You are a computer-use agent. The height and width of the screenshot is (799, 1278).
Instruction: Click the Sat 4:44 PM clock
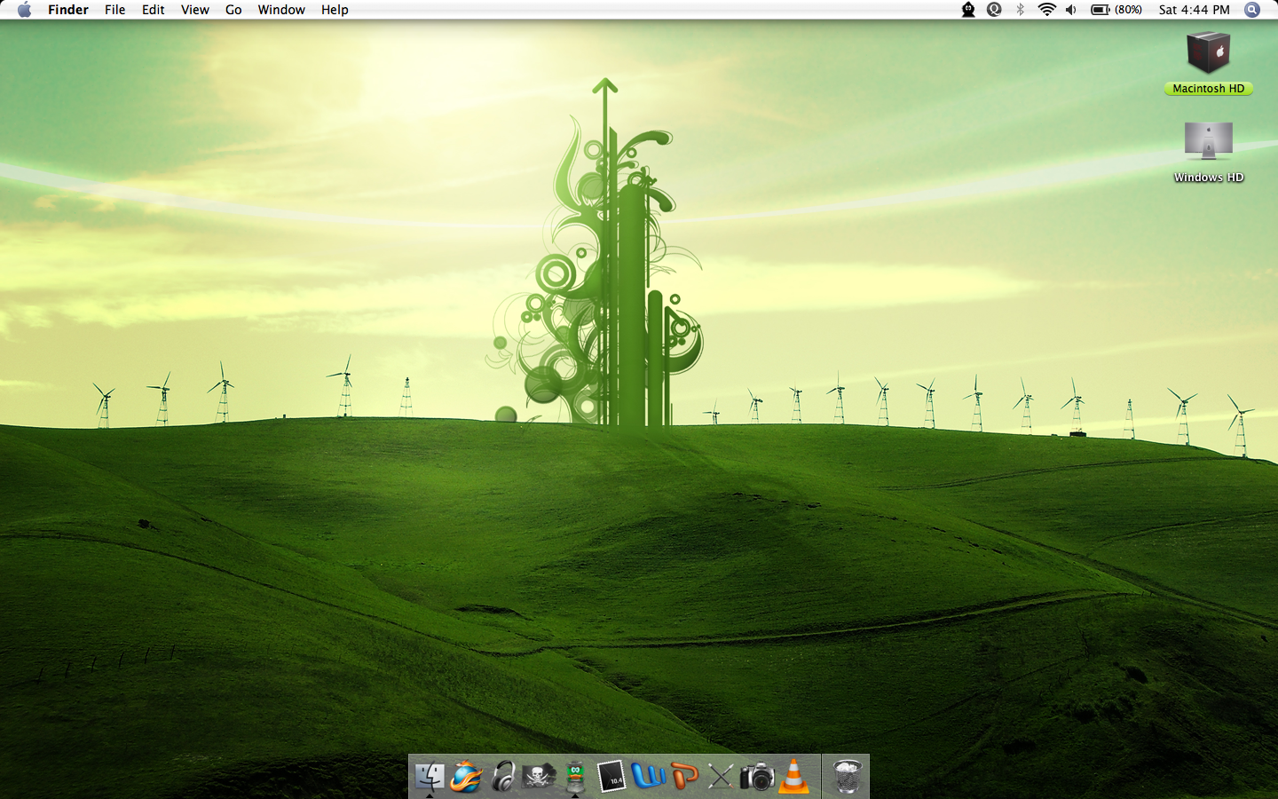click(1195, 10)
